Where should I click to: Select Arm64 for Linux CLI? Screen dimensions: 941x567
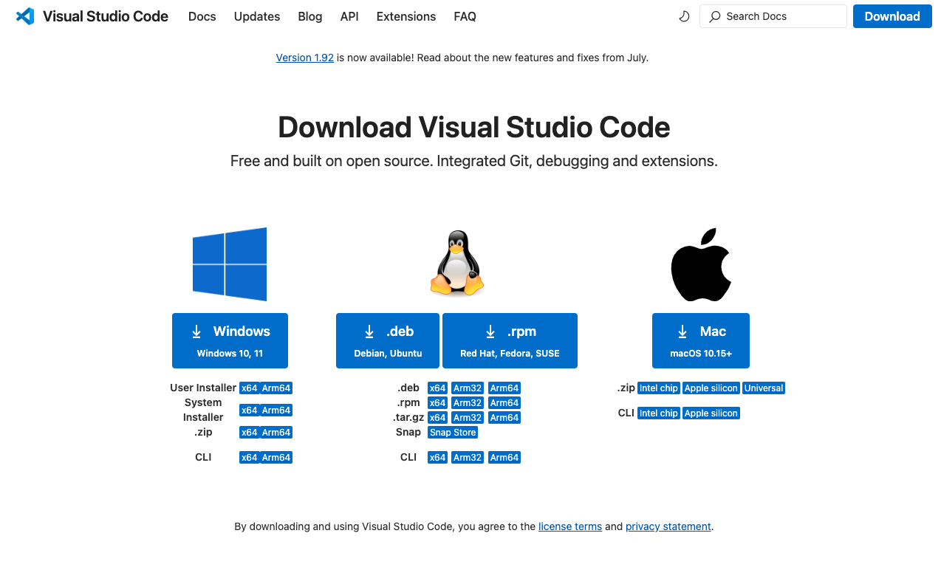click(x=504, y=458)
